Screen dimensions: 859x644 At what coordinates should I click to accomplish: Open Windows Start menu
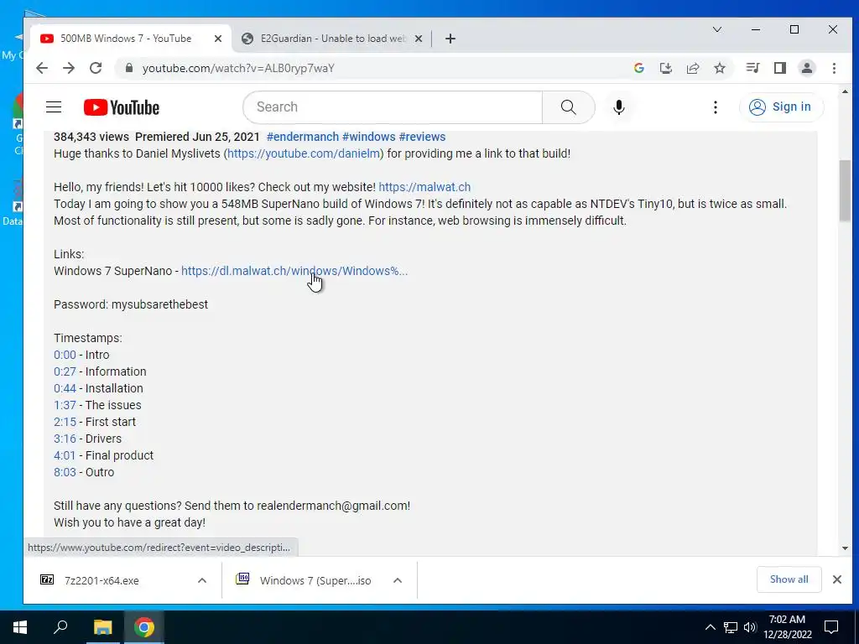[x=20, y=627]
